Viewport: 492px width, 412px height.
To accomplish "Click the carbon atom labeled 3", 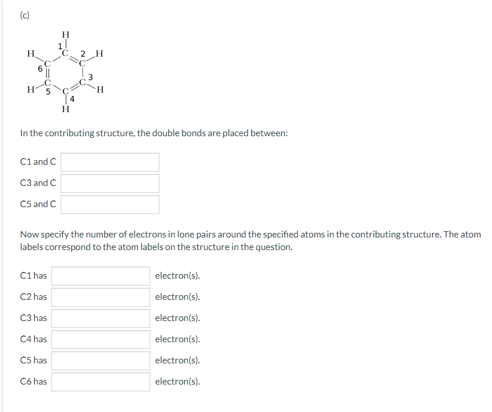I will click(84, 82).
